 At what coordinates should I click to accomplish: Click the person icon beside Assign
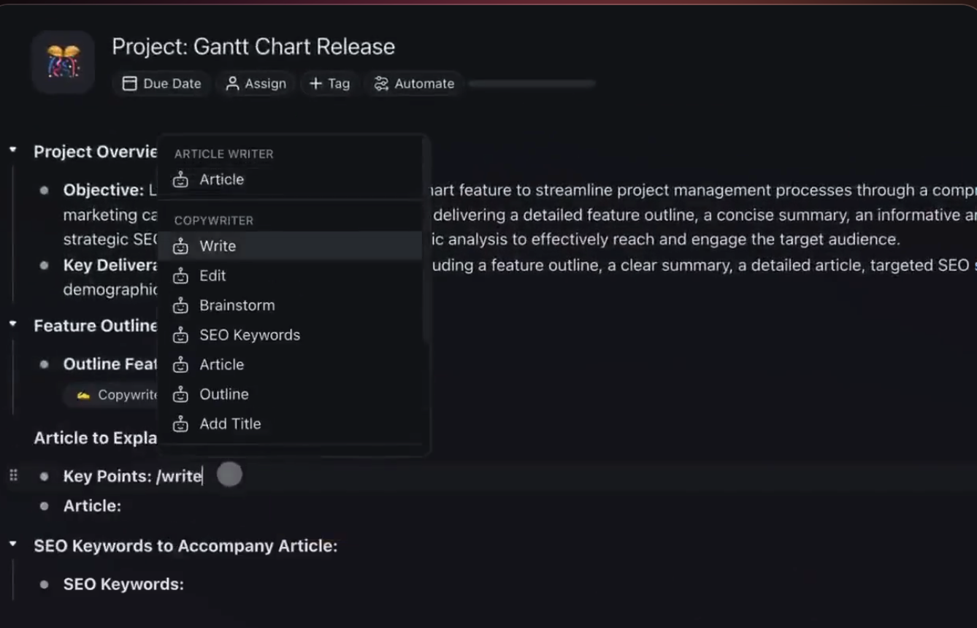pyautogui.click(x=232, y=83)
